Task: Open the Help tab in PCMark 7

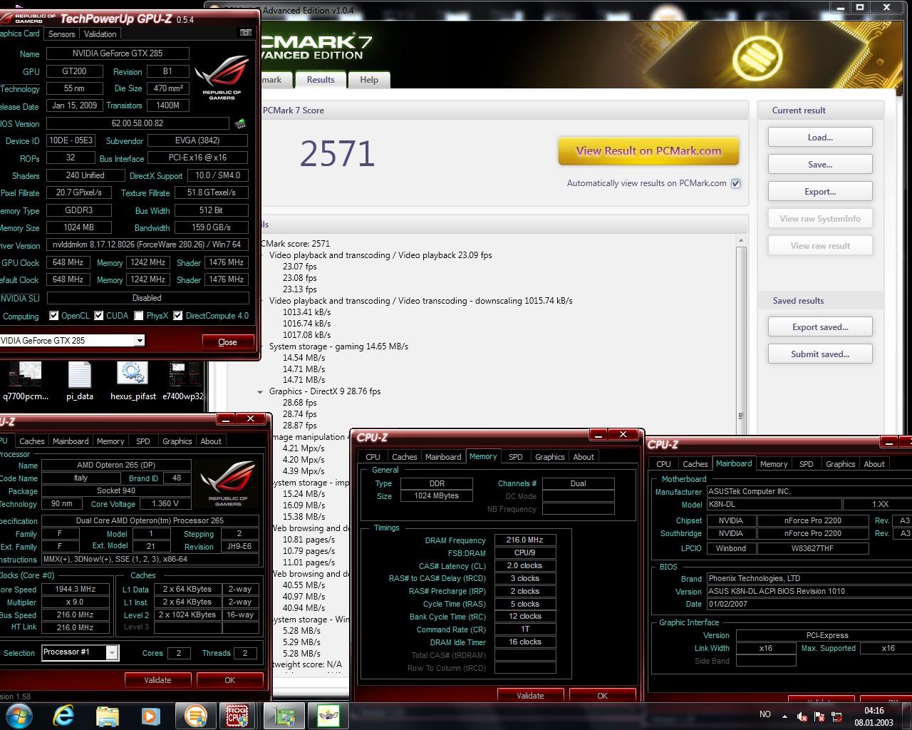Action: [369, 80]
